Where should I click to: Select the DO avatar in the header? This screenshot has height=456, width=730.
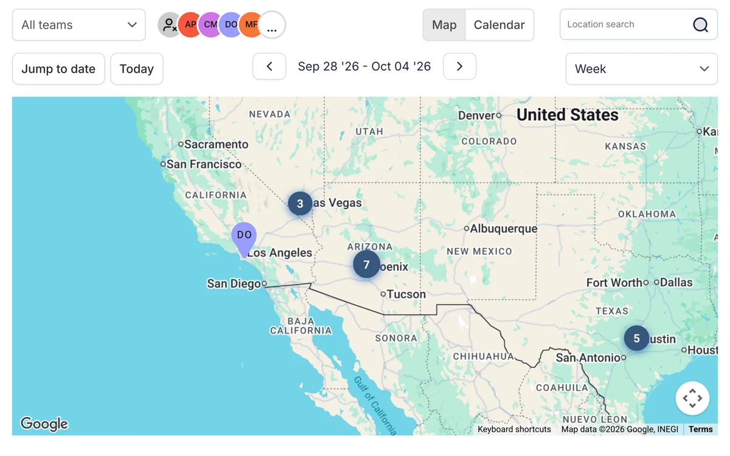[x=231, y=25]
